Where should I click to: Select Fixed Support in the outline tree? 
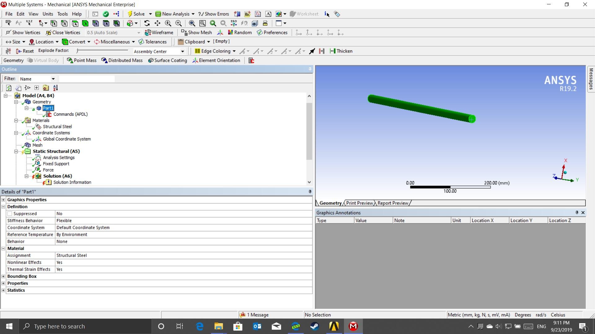[x=56, y=164]
